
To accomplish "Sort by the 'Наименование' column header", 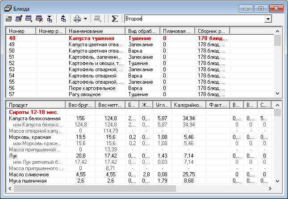I will point(96,31).
